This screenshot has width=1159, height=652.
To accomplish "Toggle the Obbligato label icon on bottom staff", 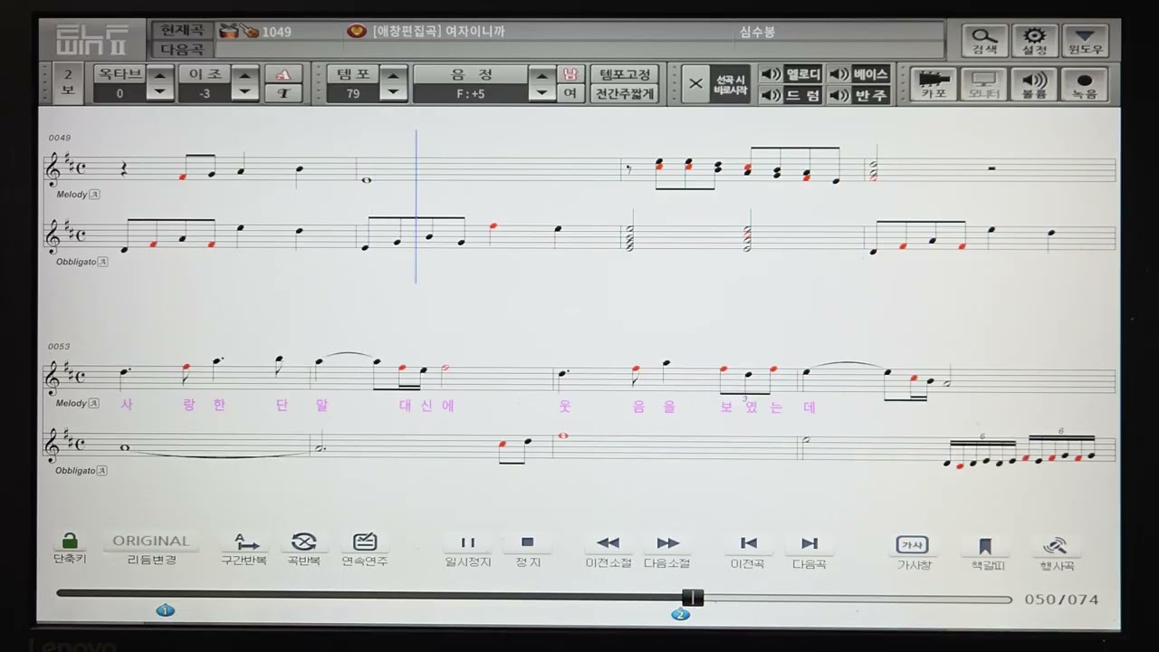I will point(102,470).
